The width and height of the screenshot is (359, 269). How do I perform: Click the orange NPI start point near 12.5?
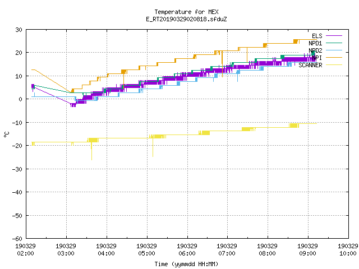[34, 69]
